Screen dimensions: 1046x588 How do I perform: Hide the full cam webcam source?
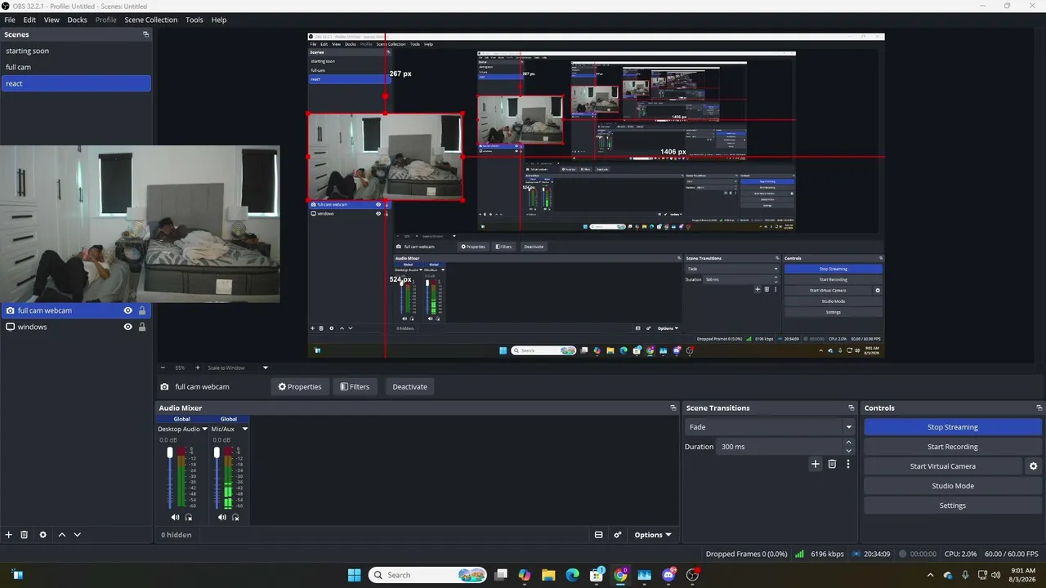tap(127, 310)
